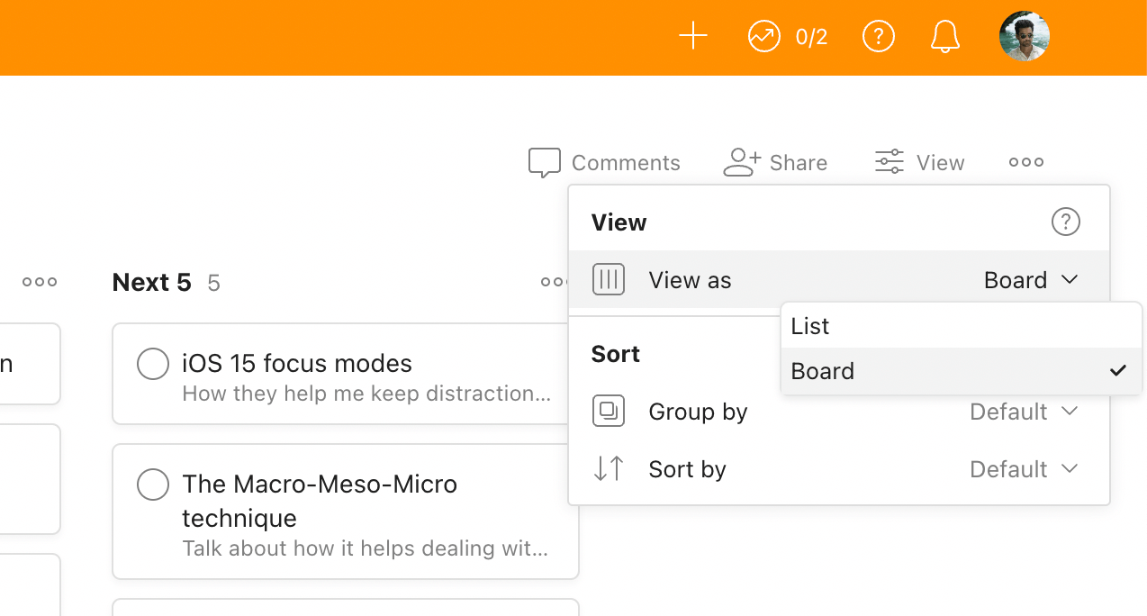Open the left column section ellipsis menu

pyautogui.click(x=40, y=282)
